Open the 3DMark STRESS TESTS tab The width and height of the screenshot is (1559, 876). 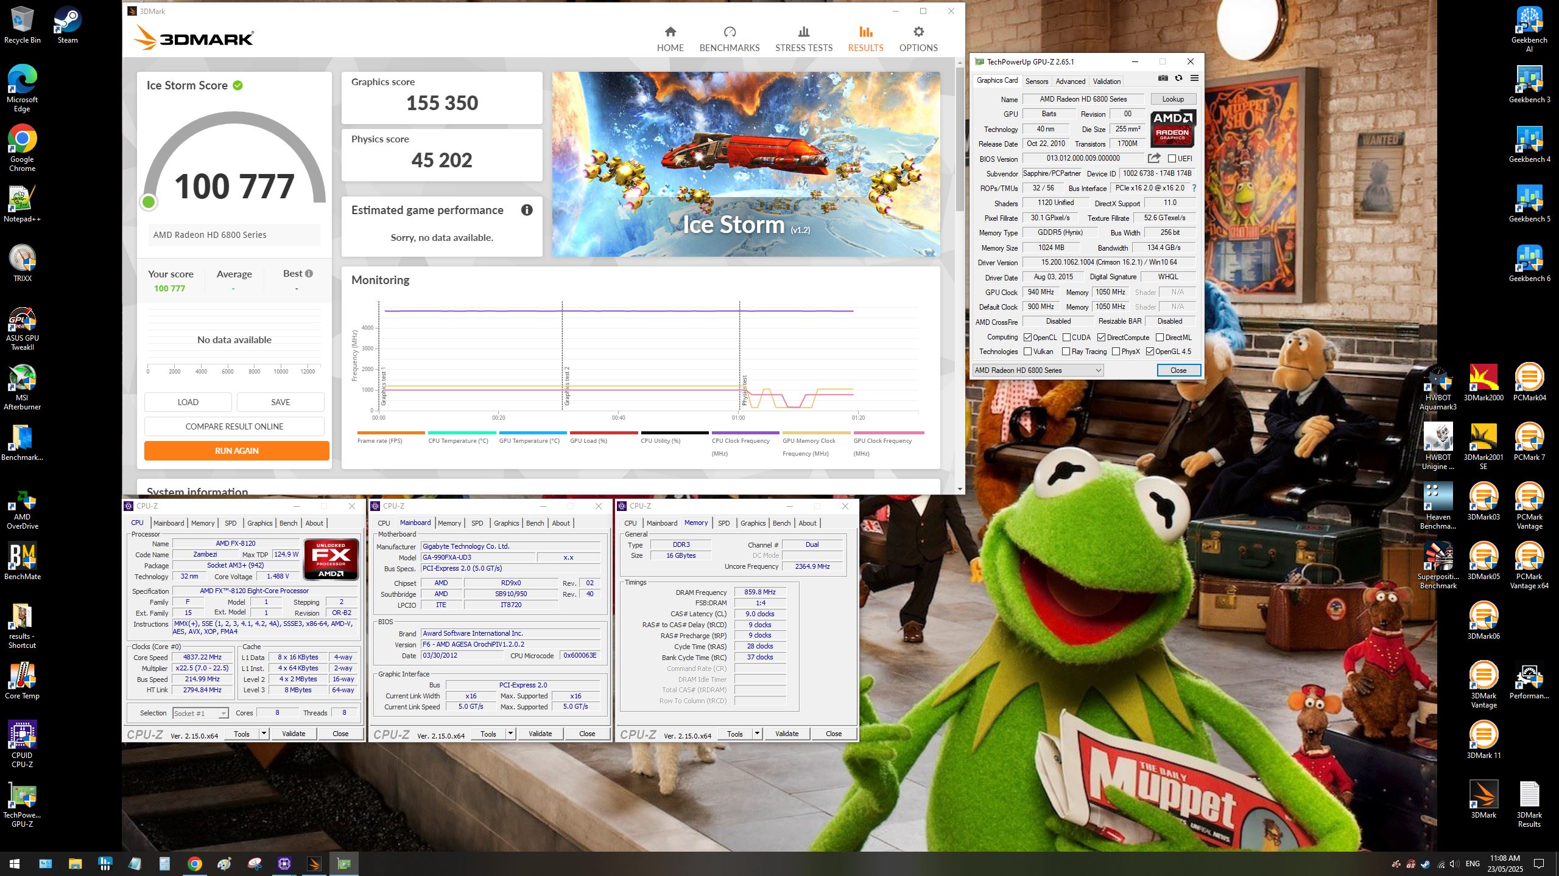click(x=804, y=39)
